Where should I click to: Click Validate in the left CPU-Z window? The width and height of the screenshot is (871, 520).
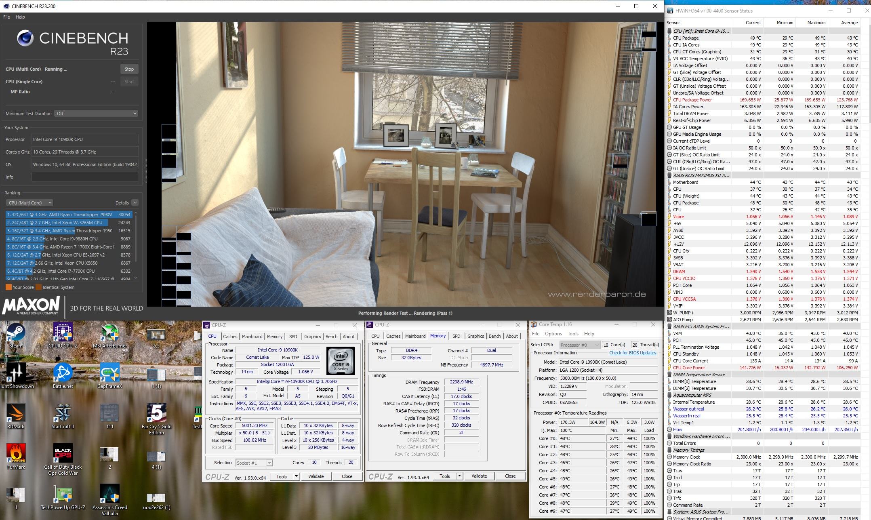coord(316,476)
